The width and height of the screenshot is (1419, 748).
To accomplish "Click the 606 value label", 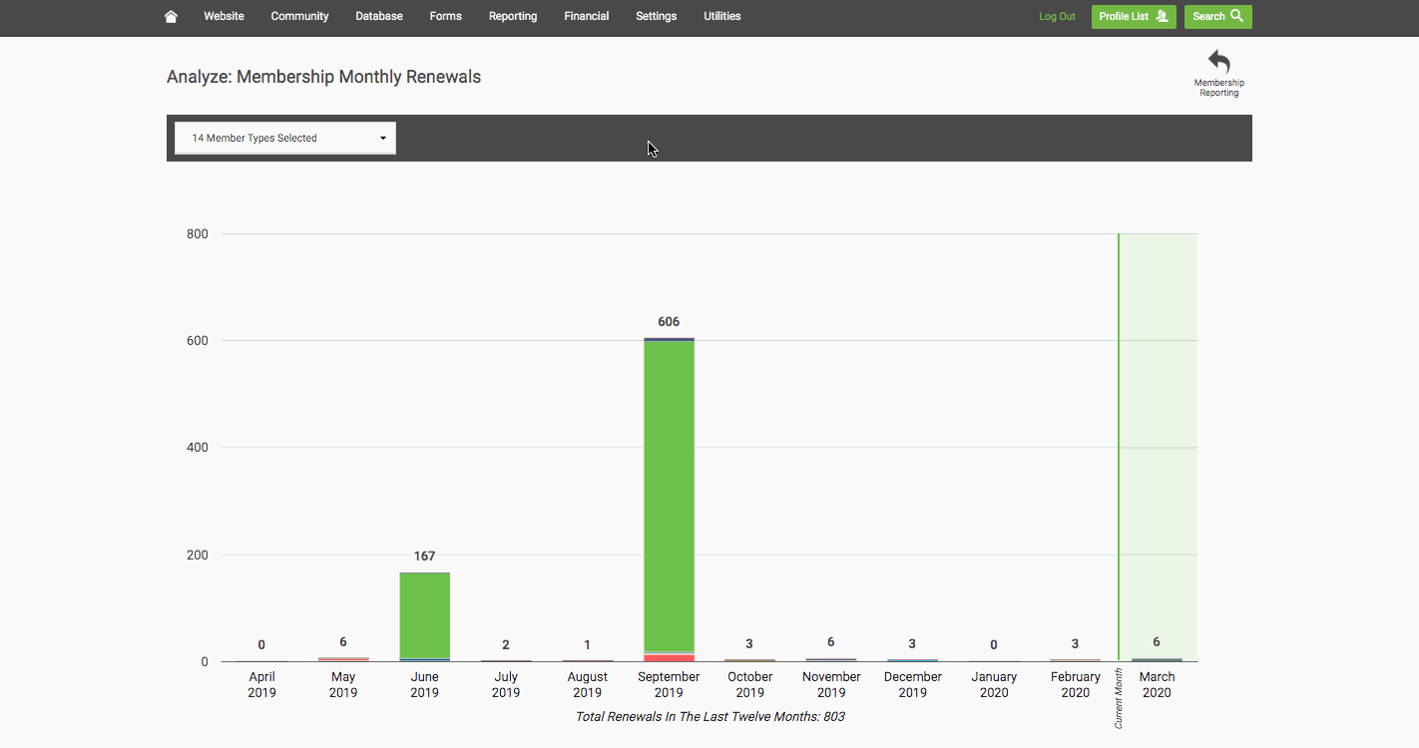I will [x=669, y=322].
